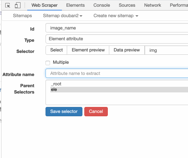This screenshot has height=158, width=188.
Task: Click the Data preview button
Action: coord(127,50)
